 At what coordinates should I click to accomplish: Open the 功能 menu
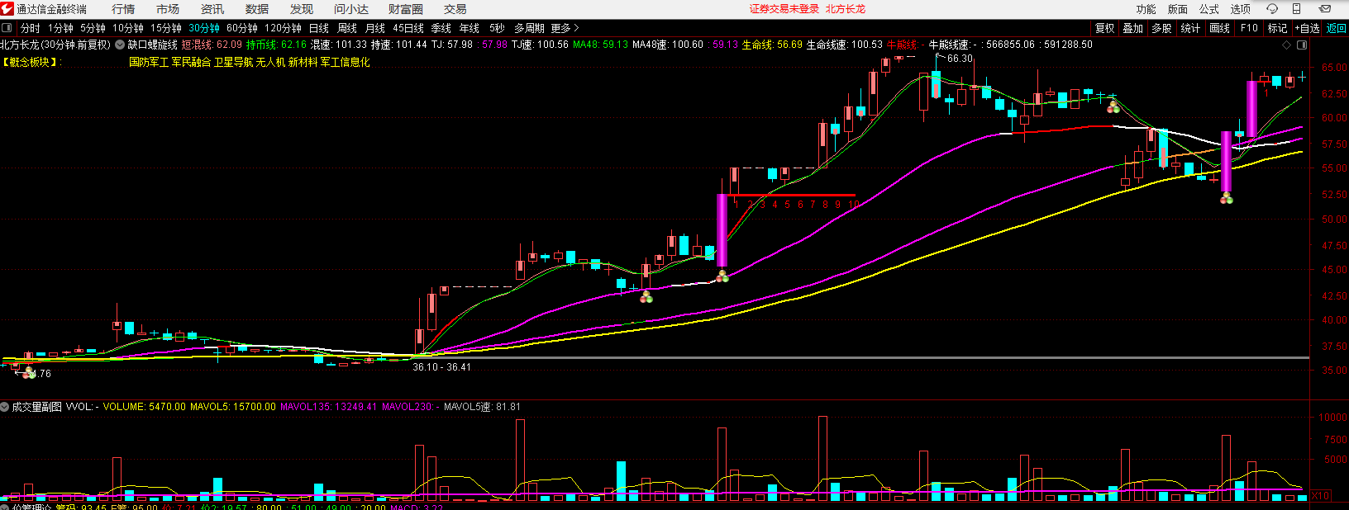1146,9
